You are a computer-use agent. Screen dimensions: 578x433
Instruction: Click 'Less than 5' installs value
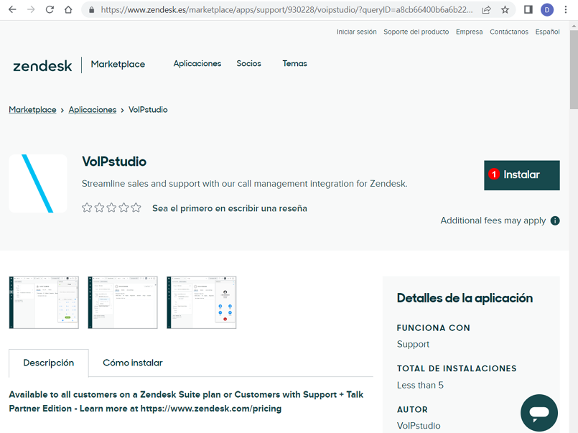pyautogui.click(x=420, y=385)
